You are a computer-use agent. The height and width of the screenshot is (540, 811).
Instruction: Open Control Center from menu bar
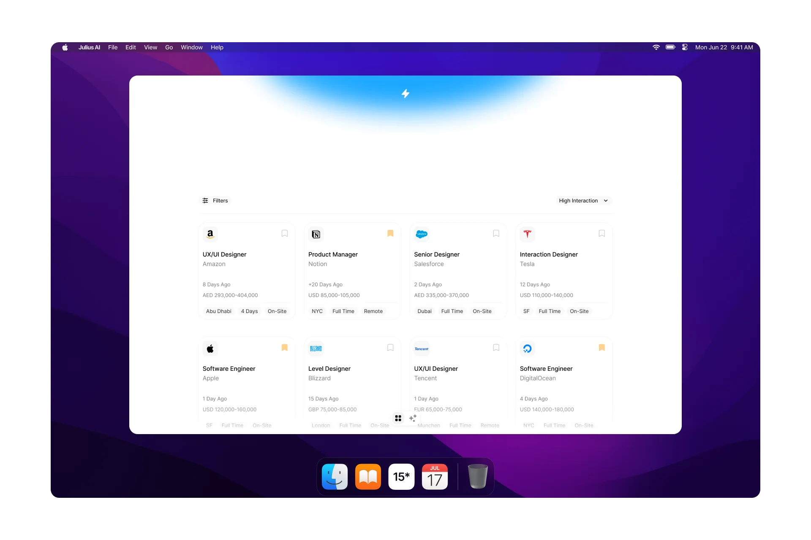pos(685,47)
